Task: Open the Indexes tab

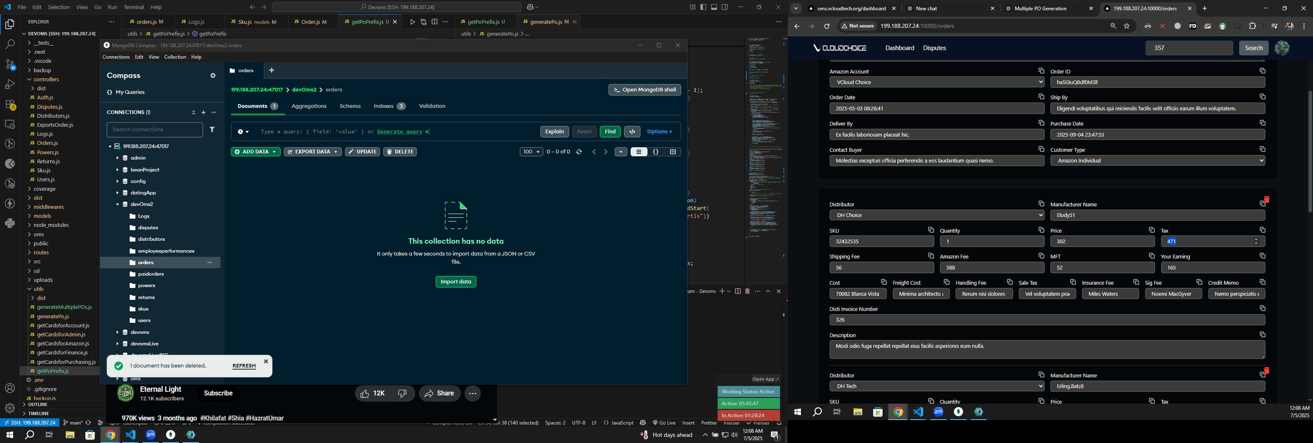Action: [389, 106]
